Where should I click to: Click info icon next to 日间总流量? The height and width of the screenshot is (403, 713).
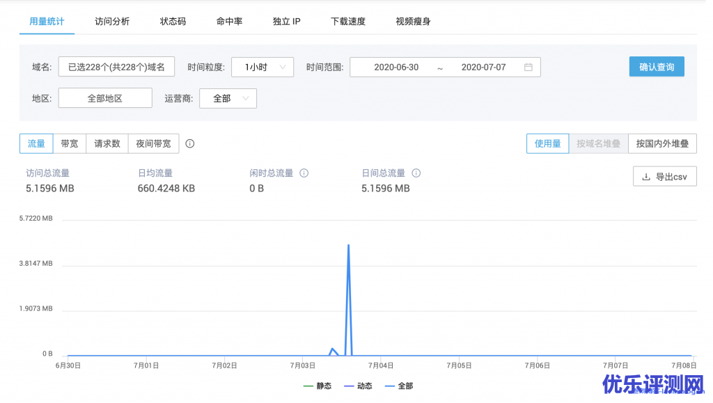(416, 173)
